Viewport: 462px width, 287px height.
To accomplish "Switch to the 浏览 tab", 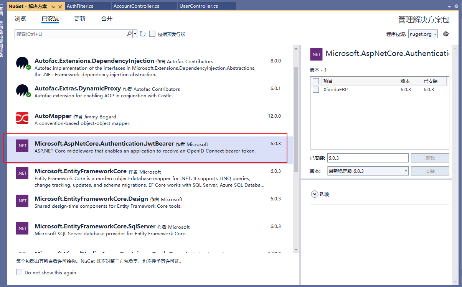I will pos(20,19).
